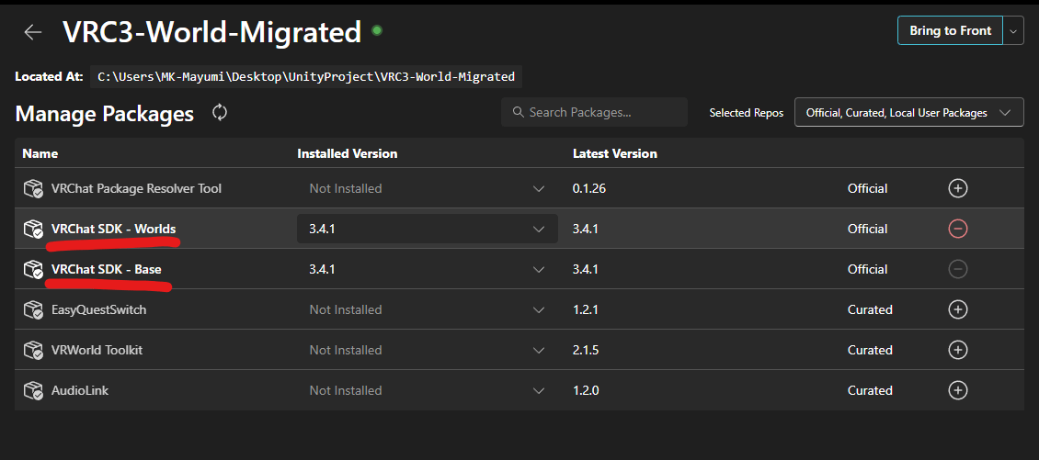Click the Latest Version column header
Image resolution: width=1039 pixels, height=460 pixels.
615,153
